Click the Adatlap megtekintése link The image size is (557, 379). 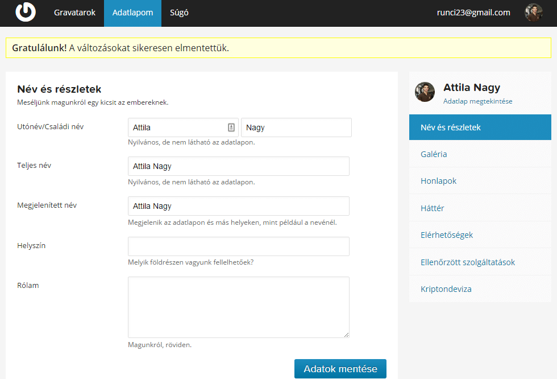[477, 101]
